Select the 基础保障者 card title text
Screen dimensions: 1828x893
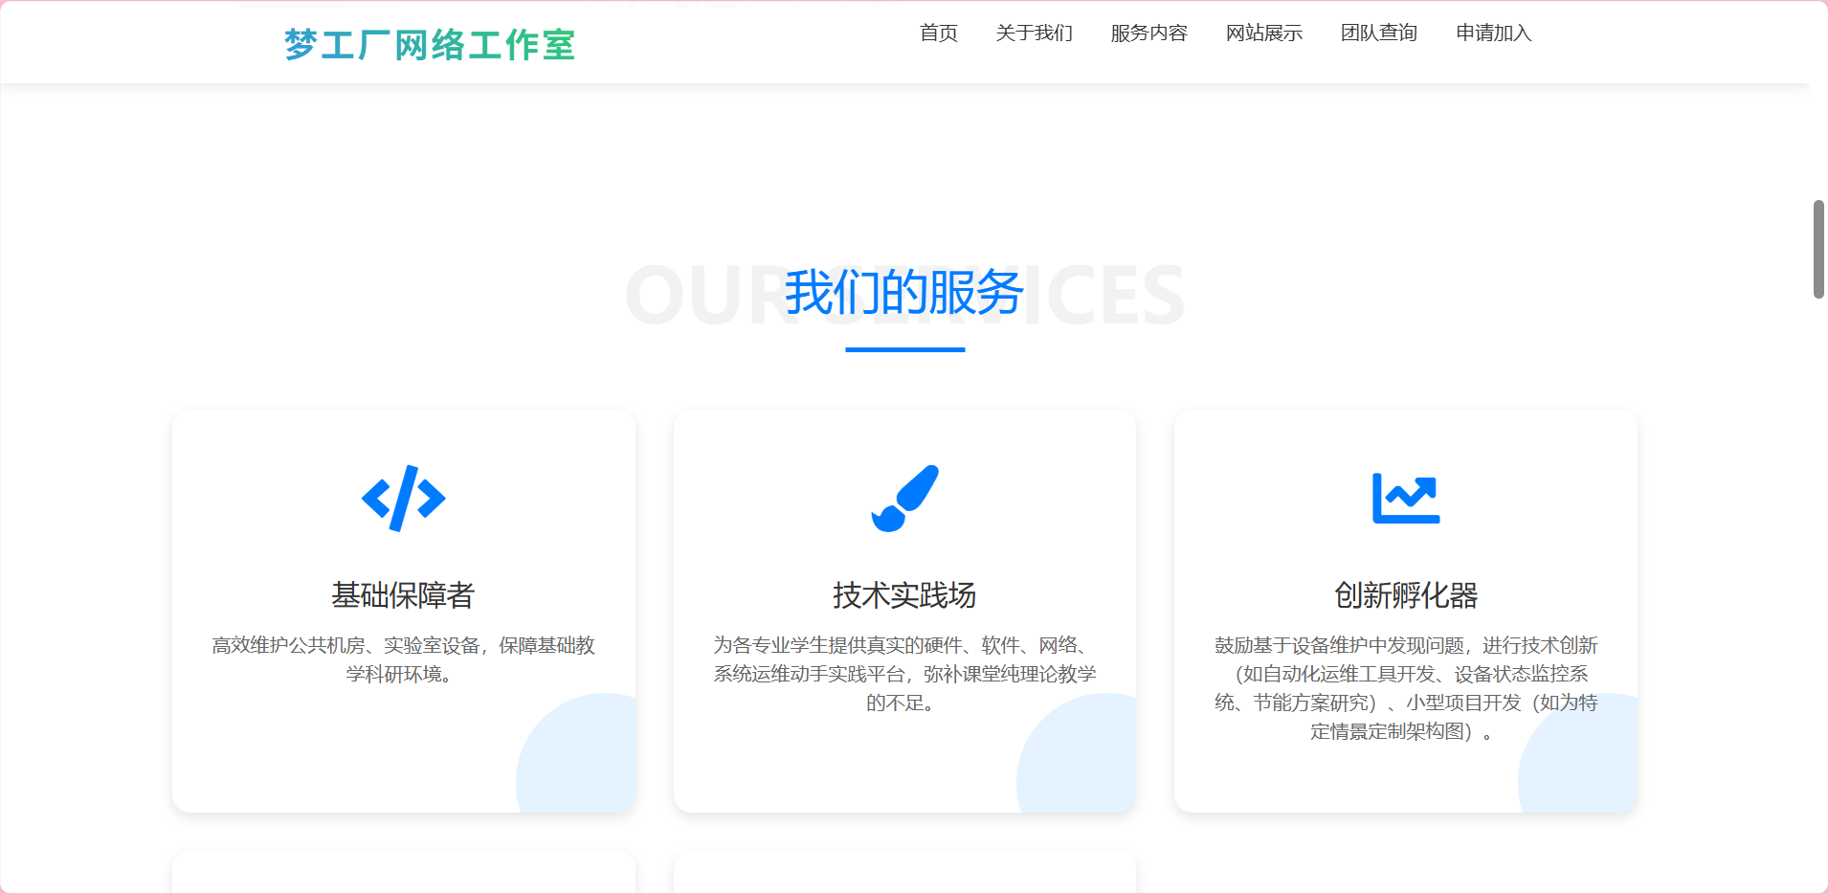click(403, 594)
